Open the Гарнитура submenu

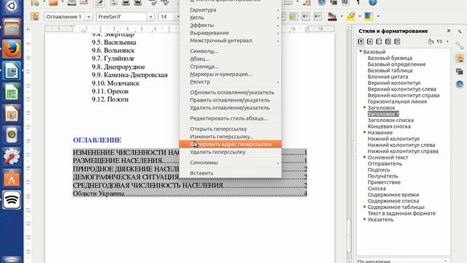(x=231, y=9)
